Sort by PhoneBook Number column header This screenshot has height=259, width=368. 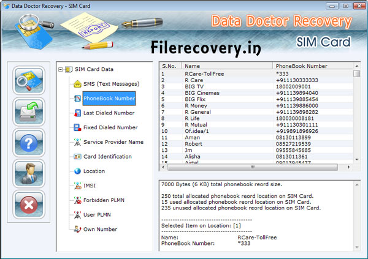pyautogui.click(x=313, y=66)
